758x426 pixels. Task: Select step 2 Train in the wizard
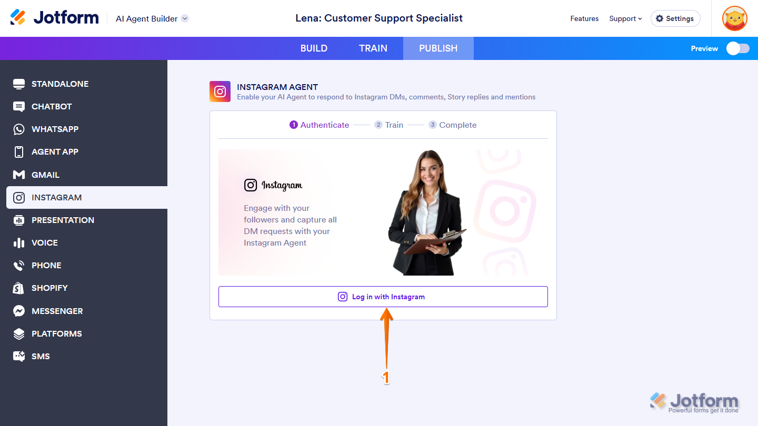[x=388, y=125]
